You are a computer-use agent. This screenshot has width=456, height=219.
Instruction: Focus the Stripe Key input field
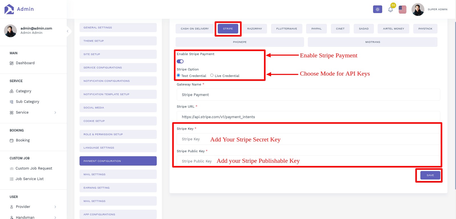pos(308,139)
